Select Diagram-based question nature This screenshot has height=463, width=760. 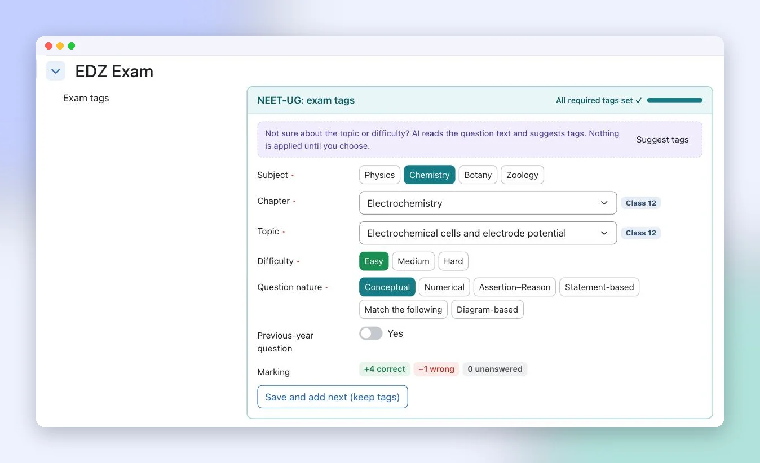487,309
